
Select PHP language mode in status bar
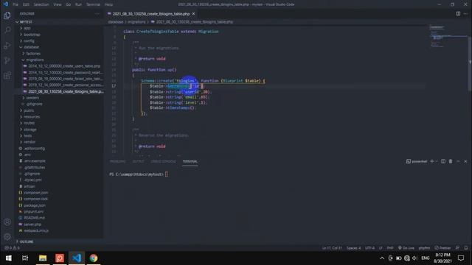pyautogui.click(x=390, y=248)
